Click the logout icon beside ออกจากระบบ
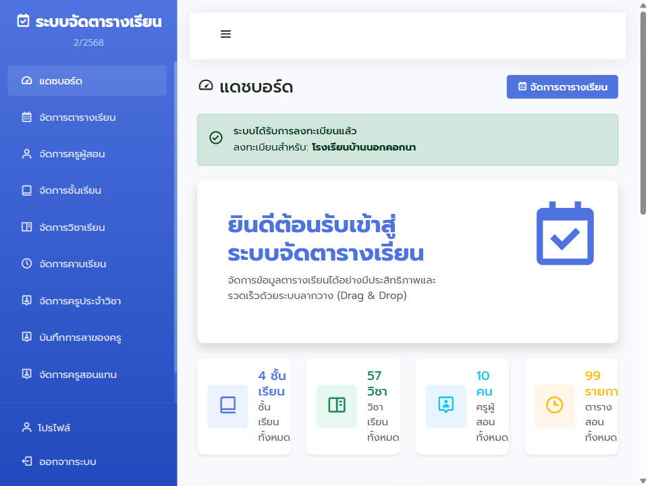This screenshot has width=648, height=486. pos(26,461)
